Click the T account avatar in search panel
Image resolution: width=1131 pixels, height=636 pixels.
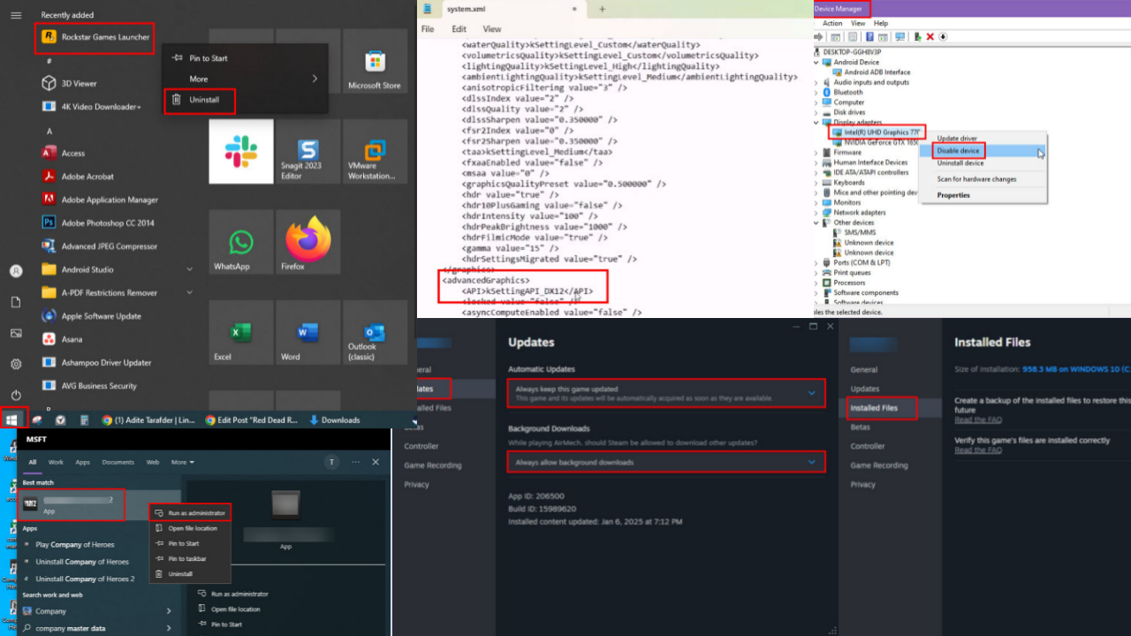(x=332, y=462)
